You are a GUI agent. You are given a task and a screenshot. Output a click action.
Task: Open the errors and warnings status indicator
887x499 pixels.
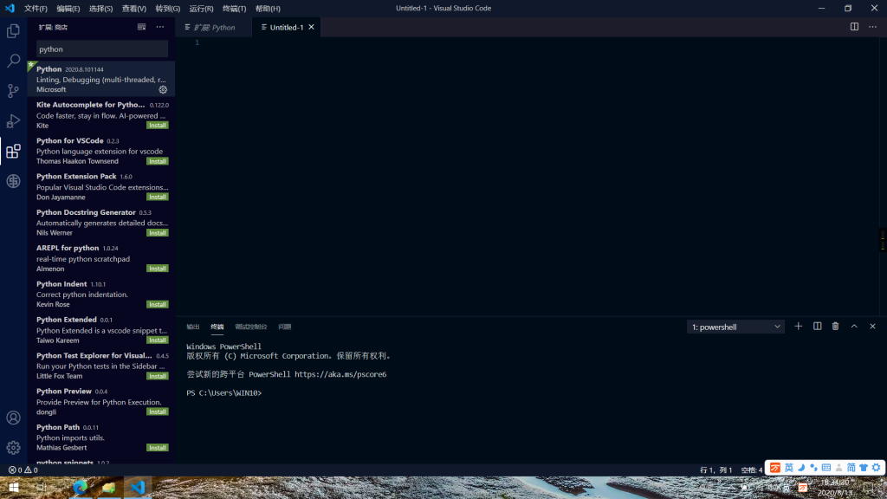(23, 470)
